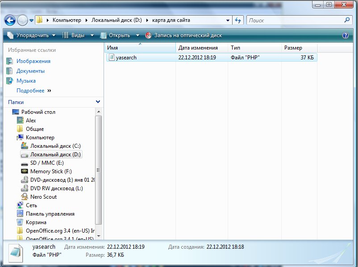Click folder tree scrollbar up arrow

tap(99, 112)
